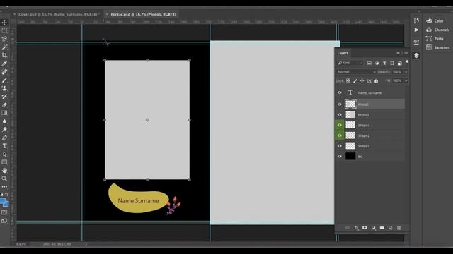The image size is (453, 254).
Task: Open the Normal blend mode dropdown
Action: [x=356, y=72]
